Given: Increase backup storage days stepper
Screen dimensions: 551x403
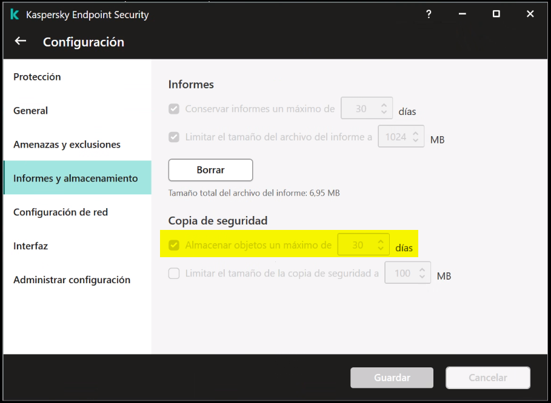Looking at the screenshot, I should coord(381,241).
